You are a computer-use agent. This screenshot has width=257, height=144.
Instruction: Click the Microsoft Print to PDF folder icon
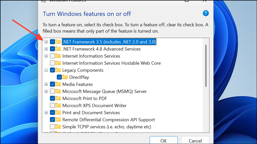pos(58,99)
